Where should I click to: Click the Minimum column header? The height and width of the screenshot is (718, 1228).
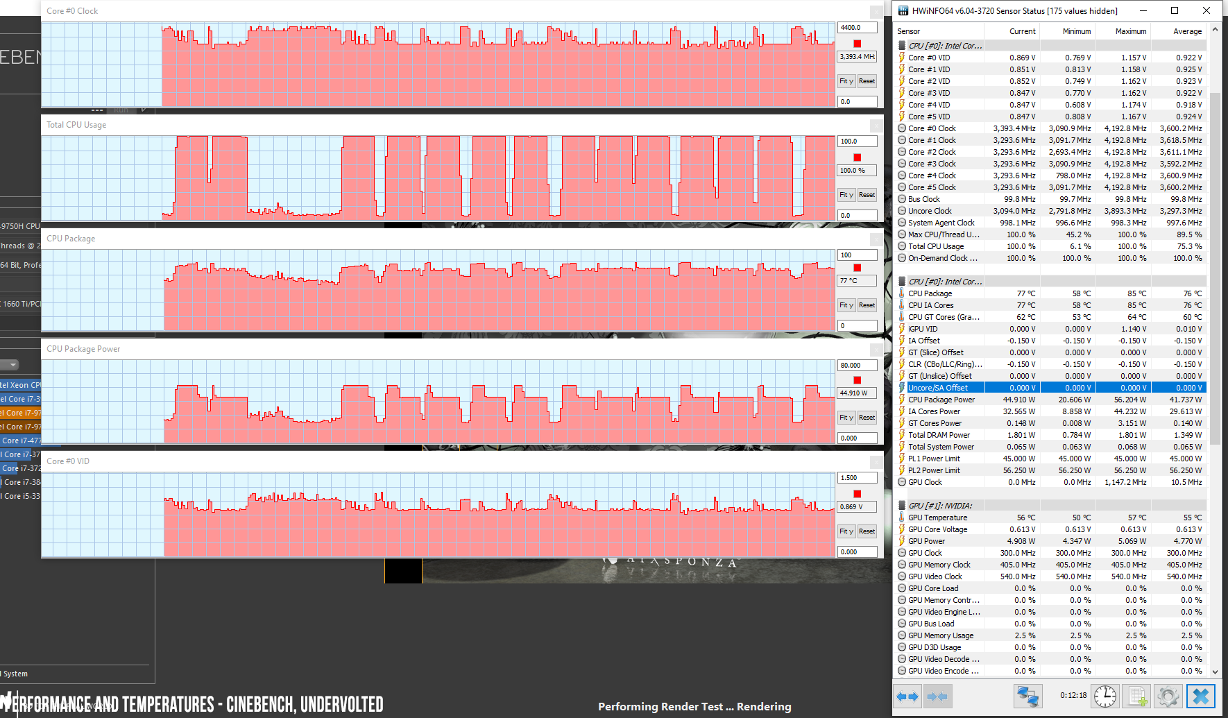1067,31
